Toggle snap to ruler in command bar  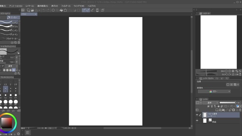[x=84, y=10]
